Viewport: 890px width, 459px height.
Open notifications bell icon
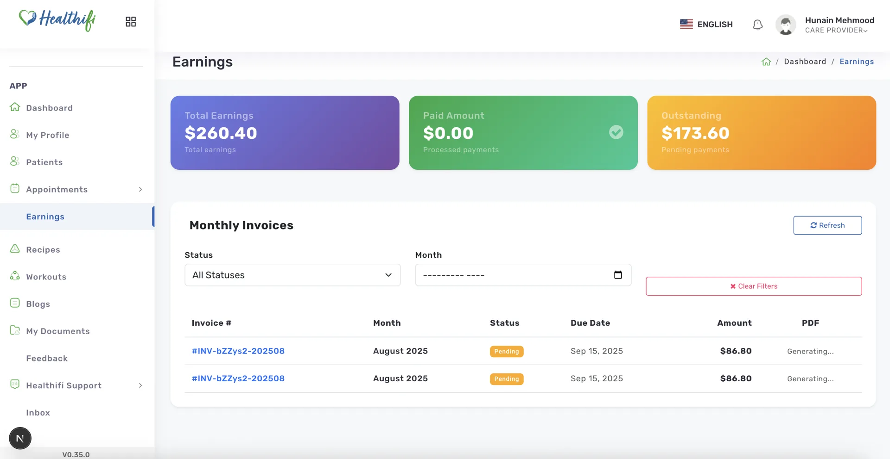tap(757, 25)
